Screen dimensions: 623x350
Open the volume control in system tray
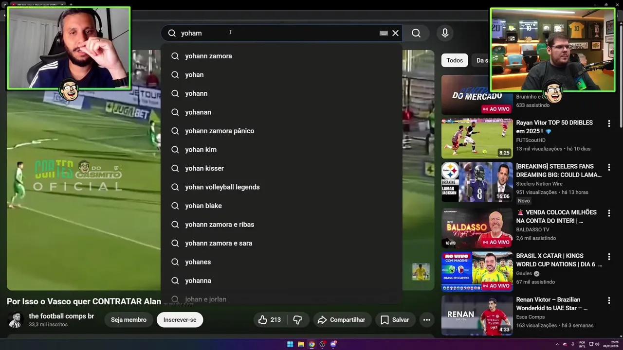pos(597,344)
